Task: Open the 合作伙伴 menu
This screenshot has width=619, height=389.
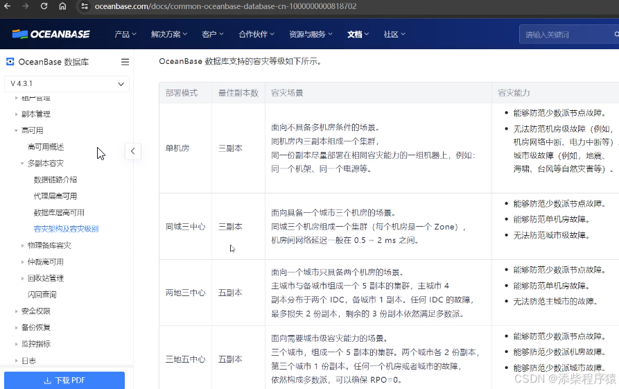Action: point(256,35)
